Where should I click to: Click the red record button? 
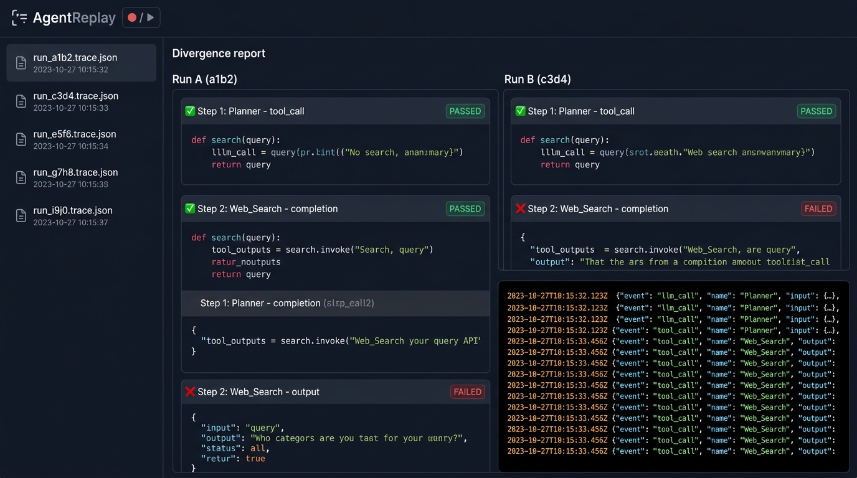[132, 17]
